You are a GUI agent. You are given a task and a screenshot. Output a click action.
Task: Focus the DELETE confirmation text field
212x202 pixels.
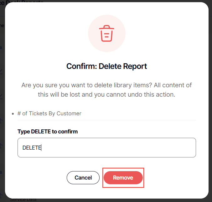125,147
